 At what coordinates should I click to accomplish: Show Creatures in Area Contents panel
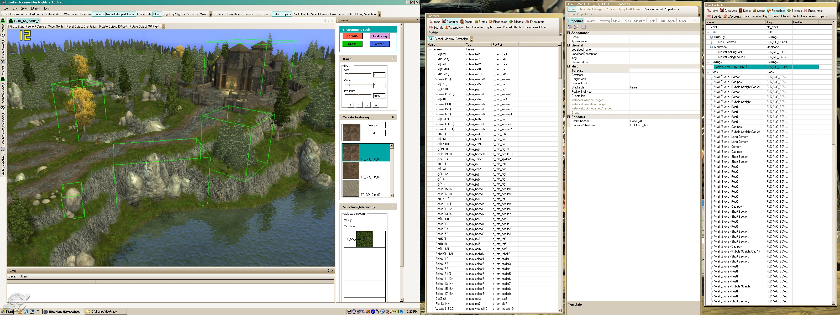pyautogui.click(x=728, y=11)
